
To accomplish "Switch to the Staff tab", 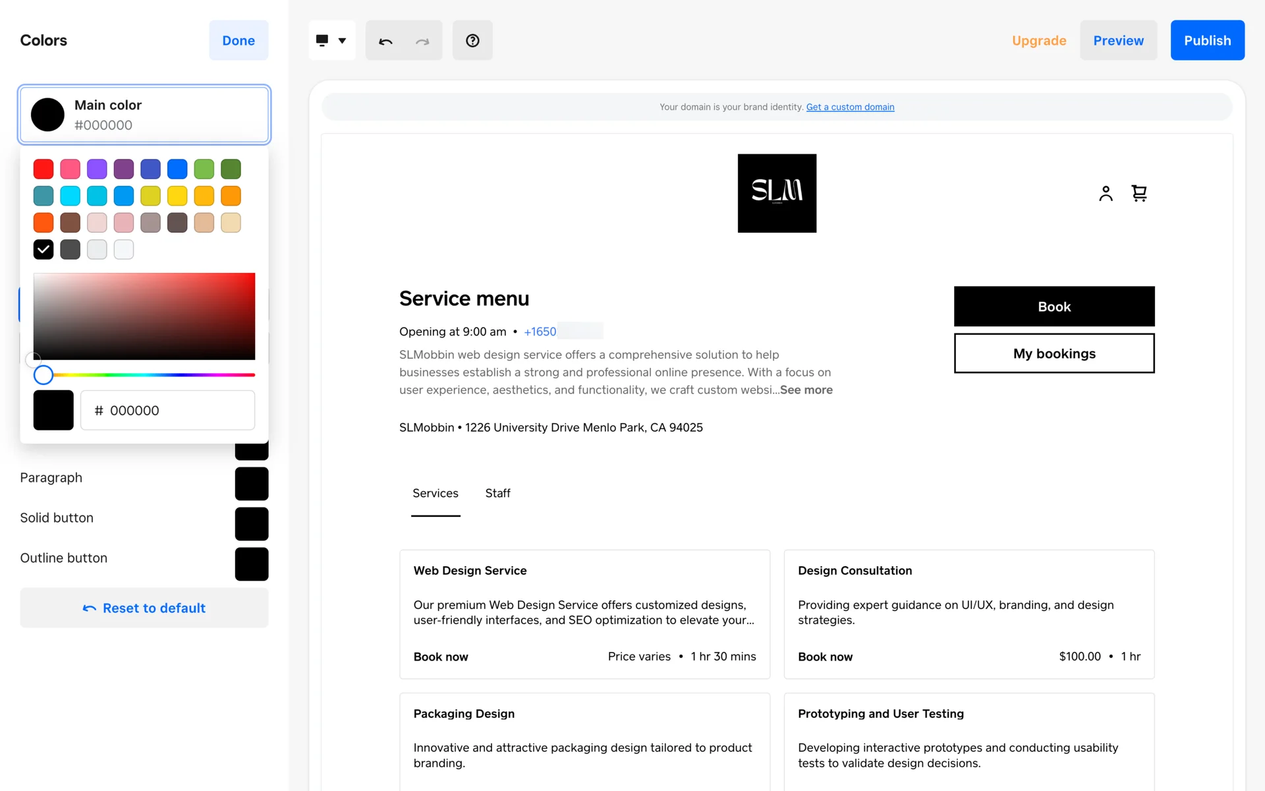I will click(x=497, y=493).
